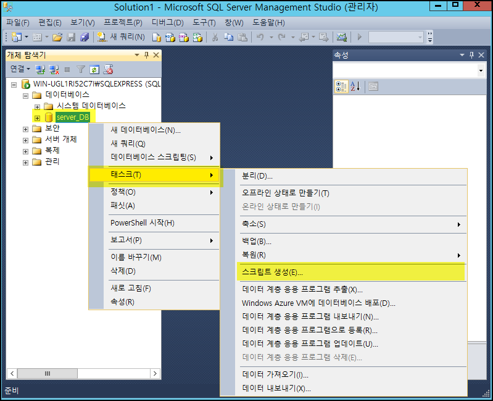
Task: Click the 새 쿼리(N) new query button
Action: [121, 37]
